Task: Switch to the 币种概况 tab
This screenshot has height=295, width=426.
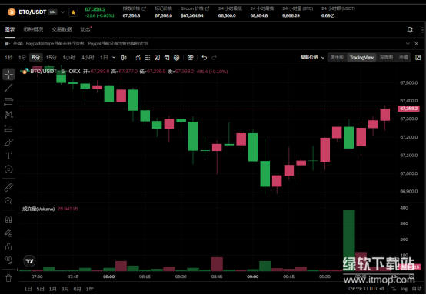Action: pos(33,29)
